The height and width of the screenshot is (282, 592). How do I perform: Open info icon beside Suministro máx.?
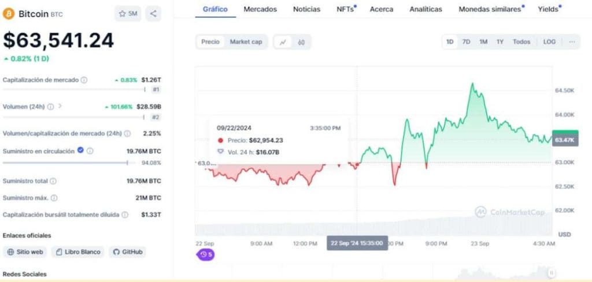(x=54, y=198)
